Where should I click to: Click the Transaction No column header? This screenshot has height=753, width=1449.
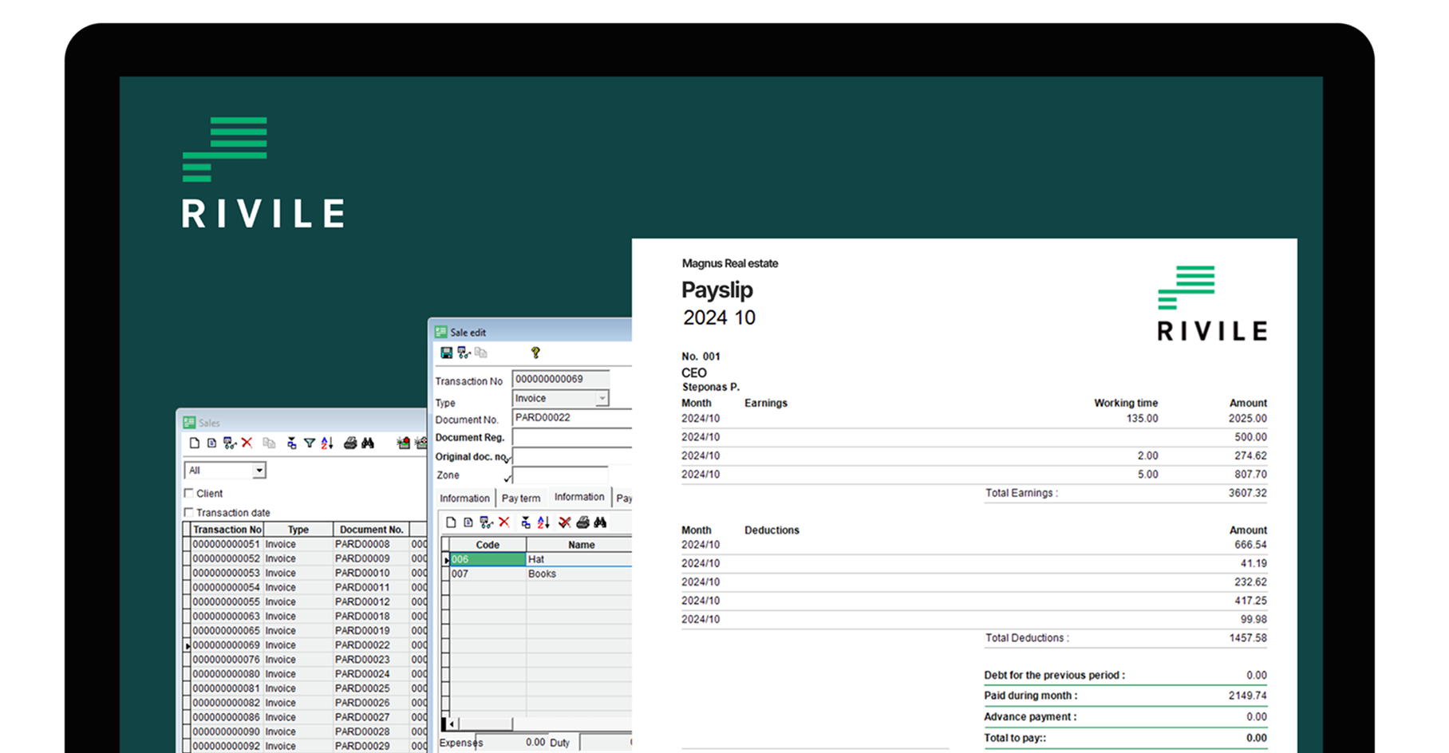pyautogui.click(x=227, y=529)
